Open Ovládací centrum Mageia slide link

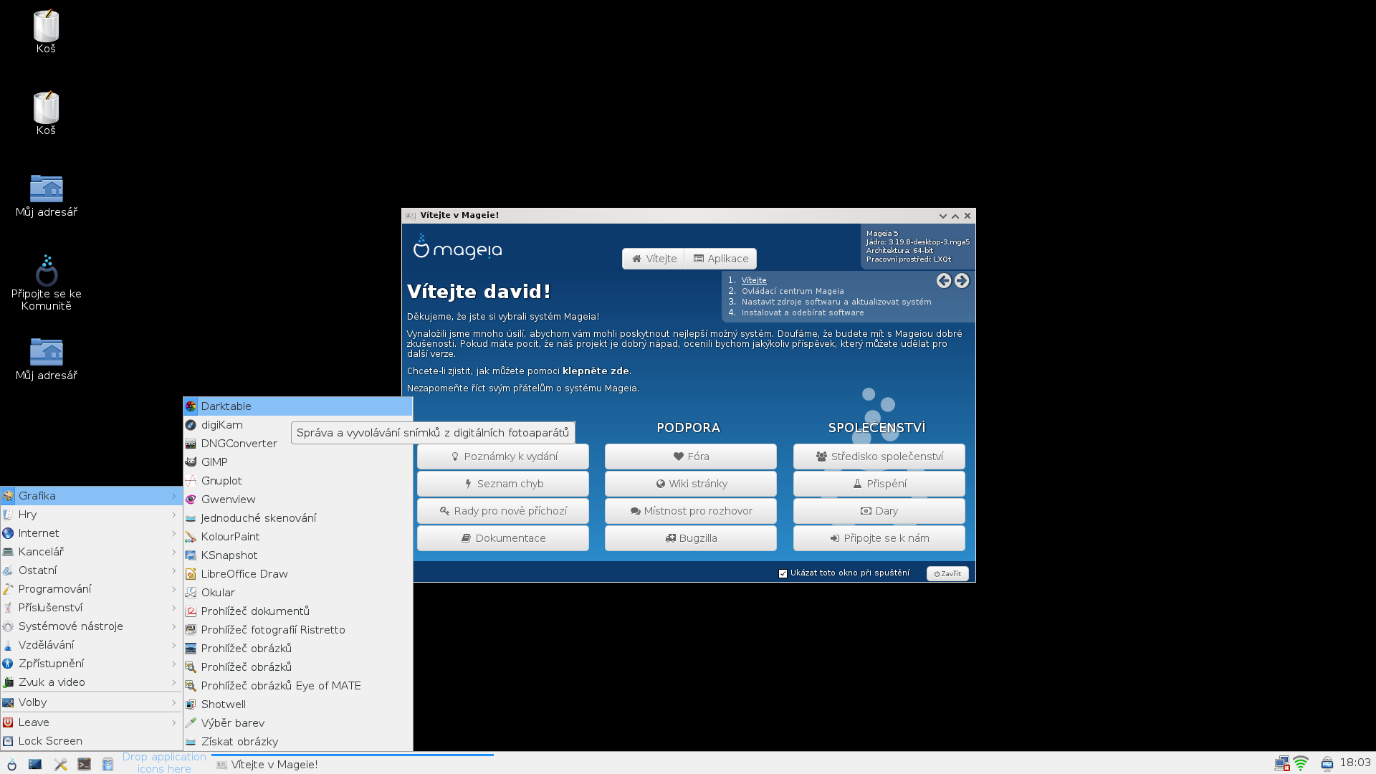[x=793, y=291]
